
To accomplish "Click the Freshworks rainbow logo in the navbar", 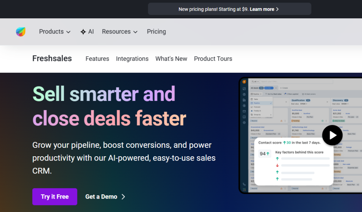I will click(x=20, y=31).
